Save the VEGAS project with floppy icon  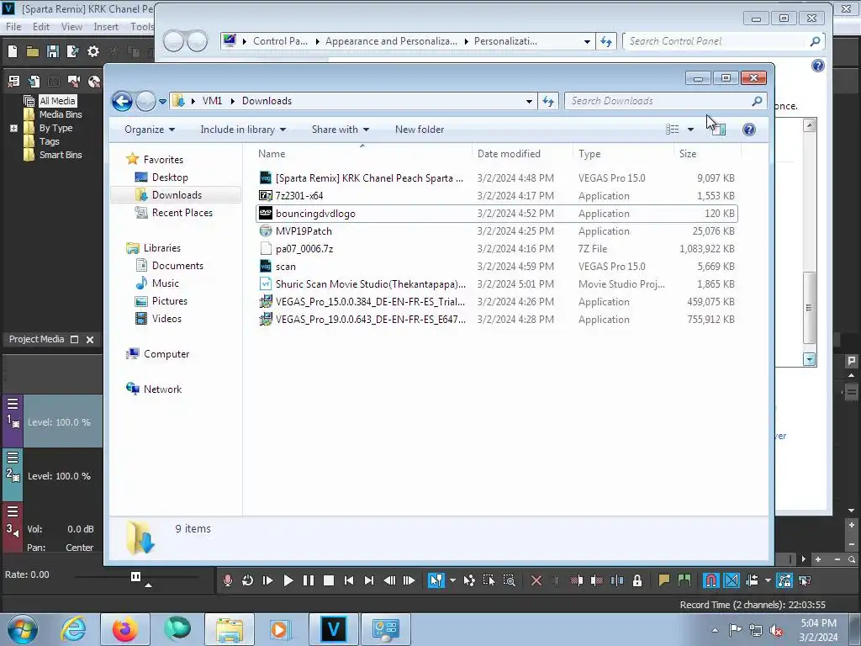53,51
